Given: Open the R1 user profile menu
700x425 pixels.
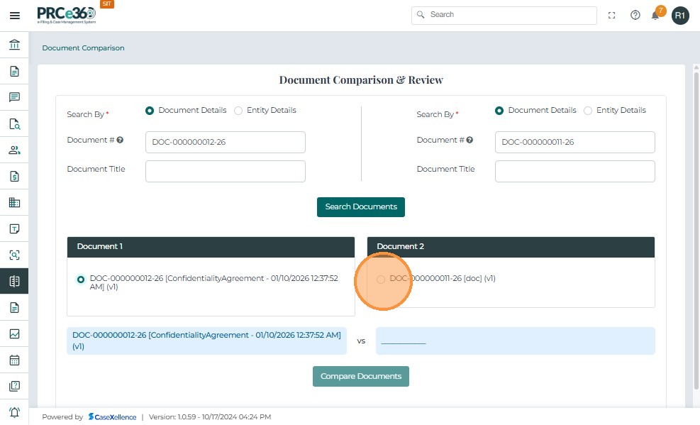Looking at the screenshot, I should [x=680, y=15].
